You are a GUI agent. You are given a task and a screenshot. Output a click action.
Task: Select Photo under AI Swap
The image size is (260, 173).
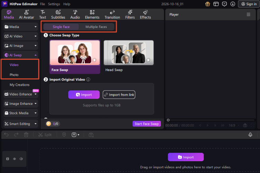coord(14,75)
